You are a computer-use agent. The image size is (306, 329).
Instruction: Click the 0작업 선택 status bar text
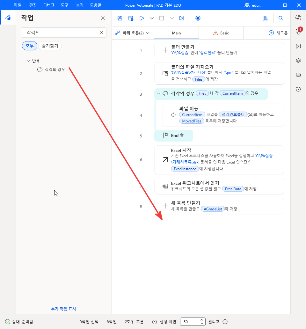(89, 322)
